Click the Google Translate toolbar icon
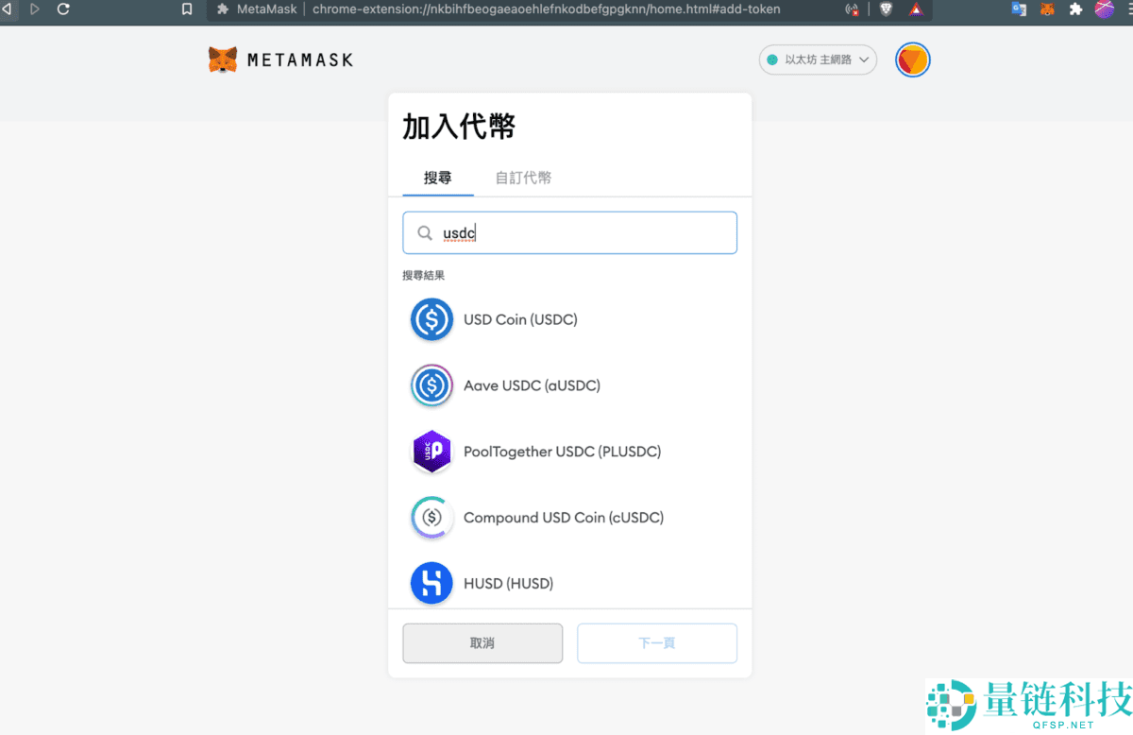 1019,9
